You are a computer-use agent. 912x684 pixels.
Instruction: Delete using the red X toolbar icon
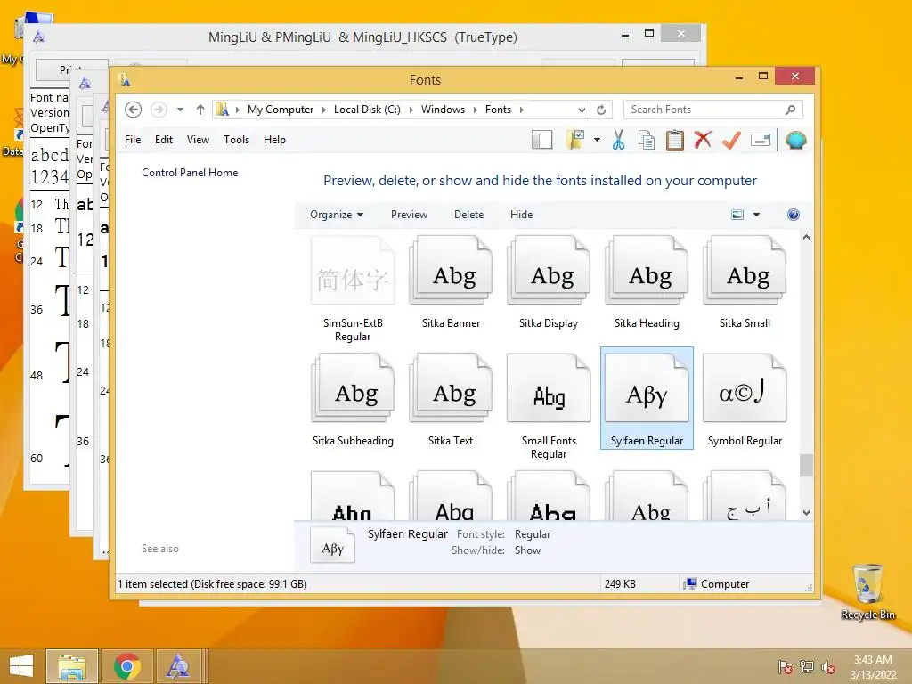703,140
